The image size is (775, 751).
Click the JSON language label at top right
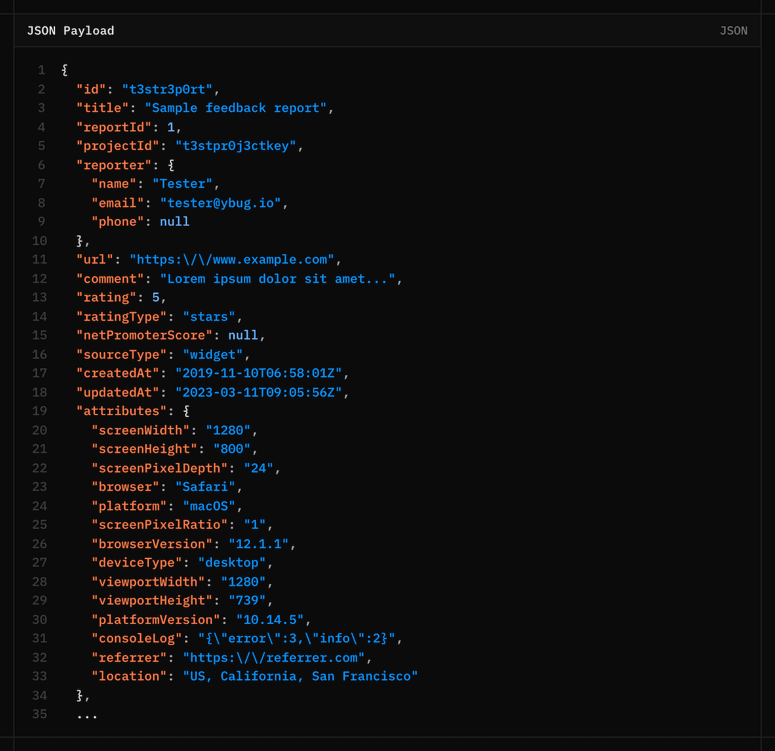pos(733,31)
